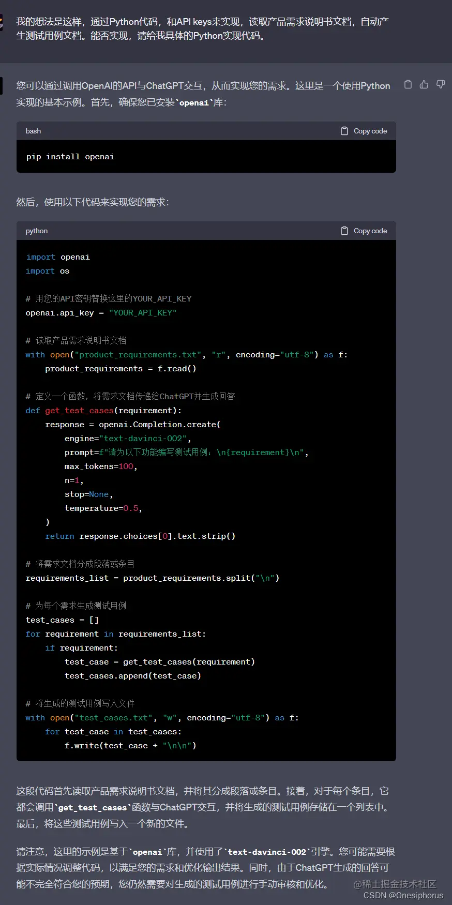Viewport: 452px width, 905px height.
Task: Click the 'n=1,' line in code
Action: (x=74, y=480)
